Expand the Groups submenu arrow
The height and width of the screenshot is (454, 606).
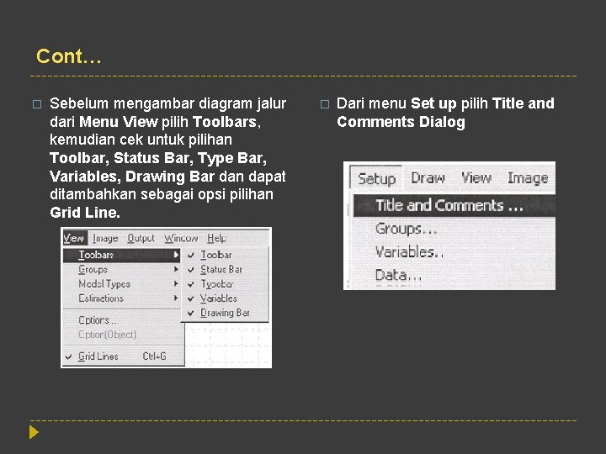176,269
